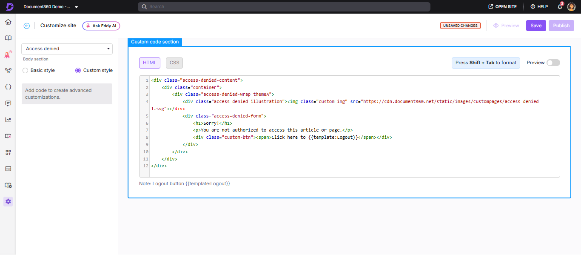Open the API curly braces icon in the sidebar

click(x=8, y=87)
